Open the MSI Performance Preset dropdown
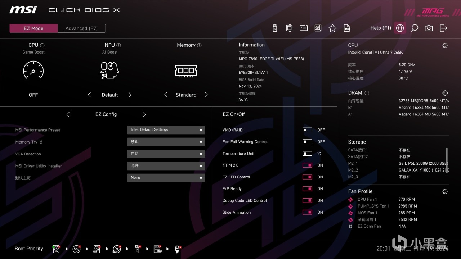Screen dimensions: 461x259 [166, 130]
